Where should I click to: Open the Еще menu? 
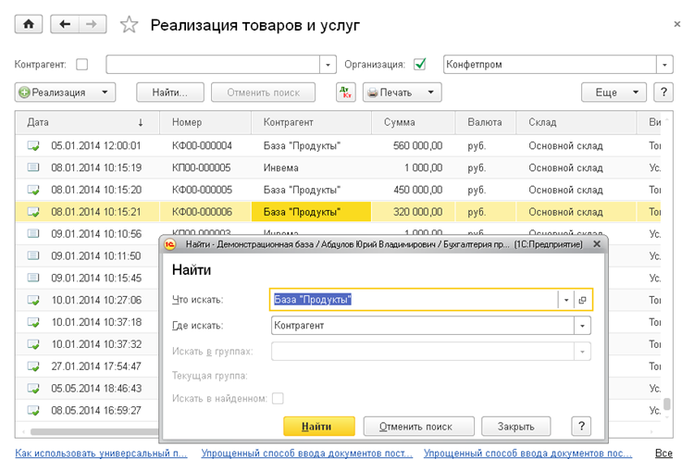pyautogui.click(x=613, y=93)
